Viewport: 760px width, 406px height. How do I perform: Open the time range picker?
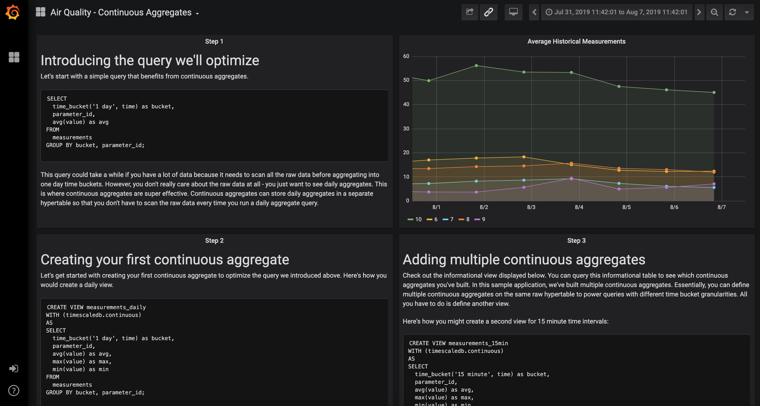(616, 12)
